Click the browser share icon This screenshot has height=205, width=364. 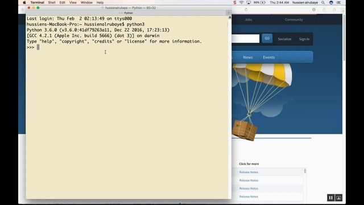324,10
